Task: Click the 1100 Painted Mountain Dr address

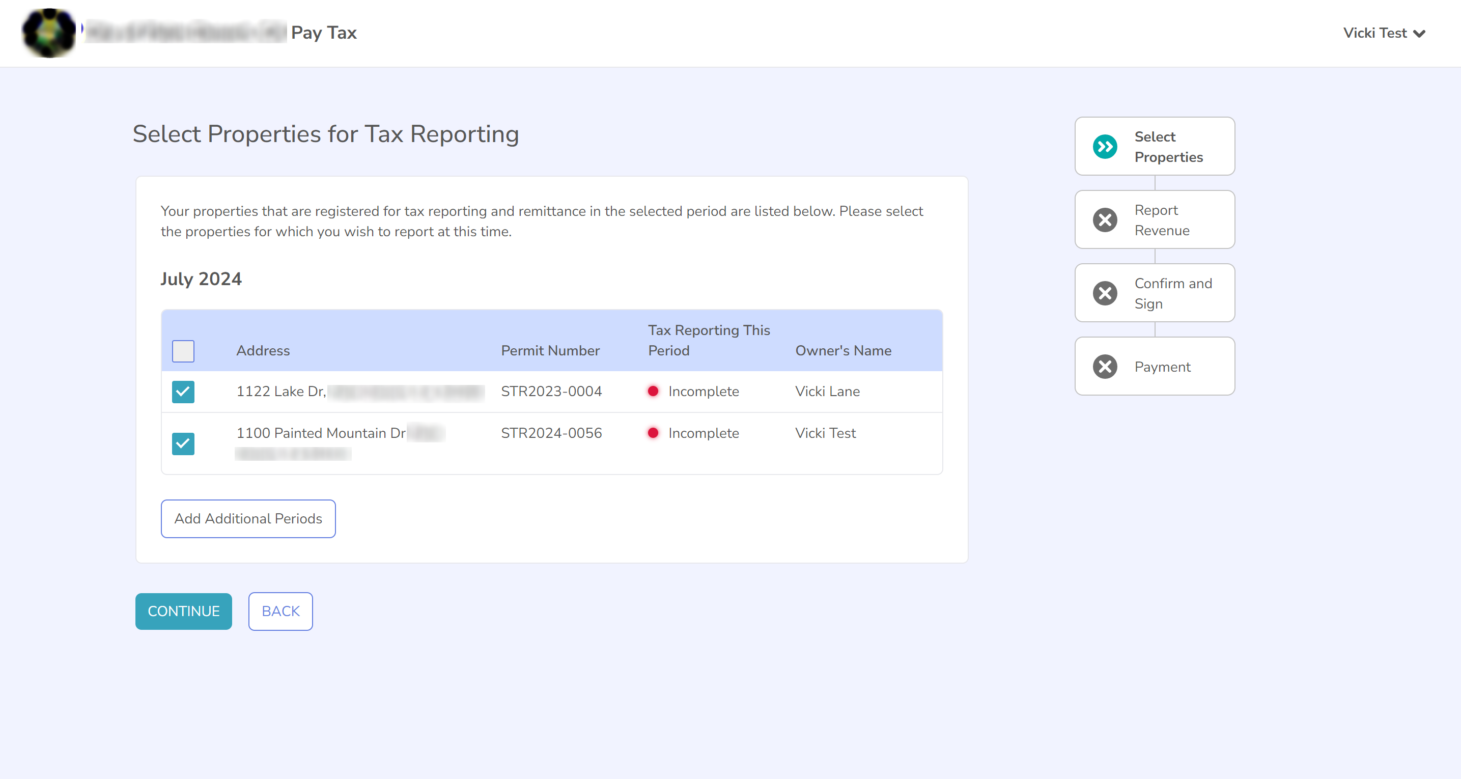Action: (321, 433)
